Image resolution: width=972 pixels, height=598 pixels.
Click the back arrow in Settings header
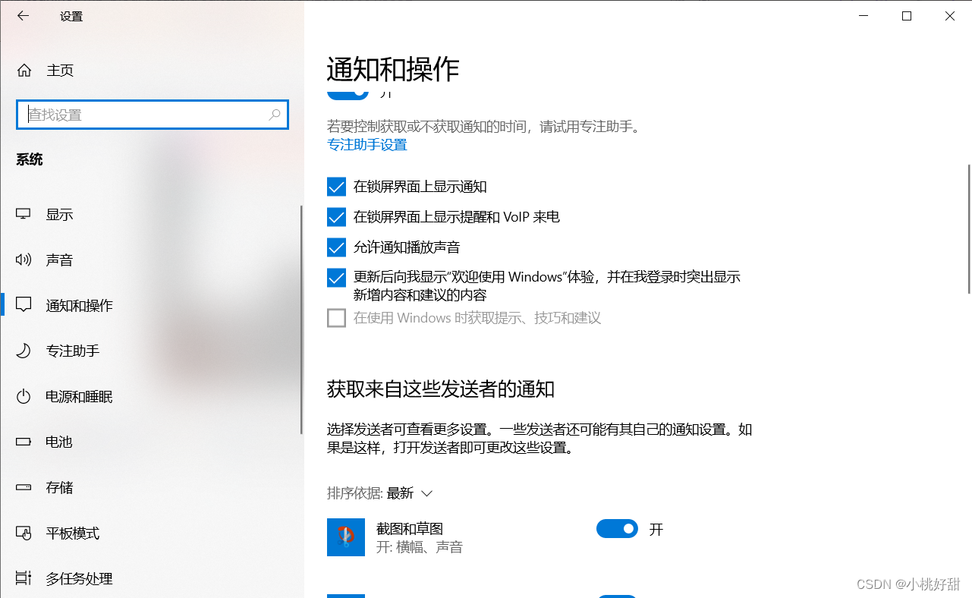point(23,16)
